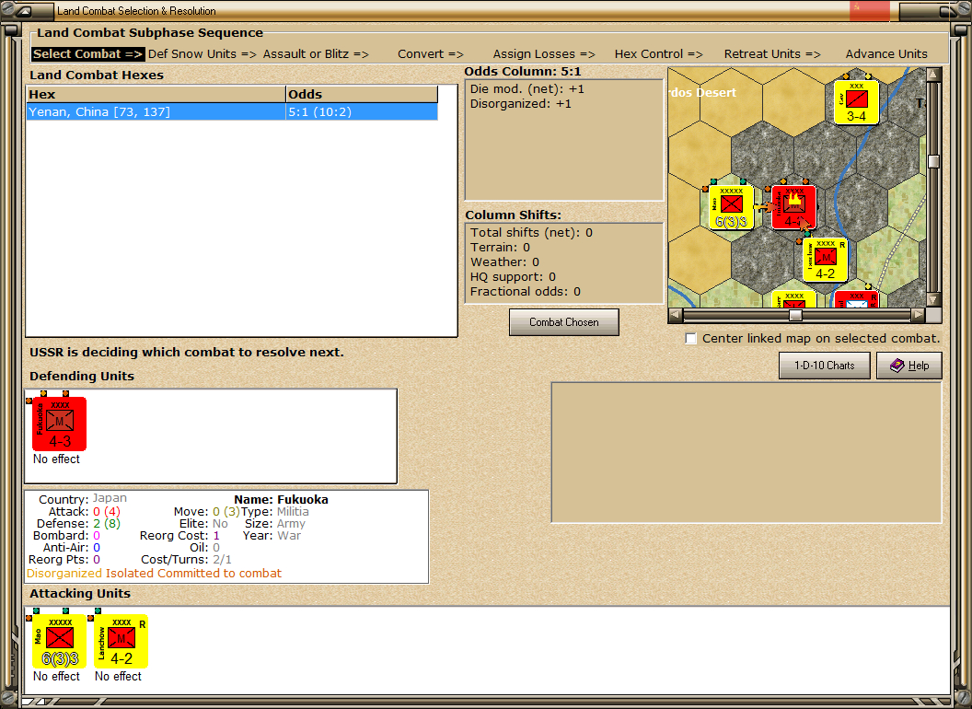Click the Advance Units subphase step
972x709 pixels.
pyautogui.click(x=886, y=54)
